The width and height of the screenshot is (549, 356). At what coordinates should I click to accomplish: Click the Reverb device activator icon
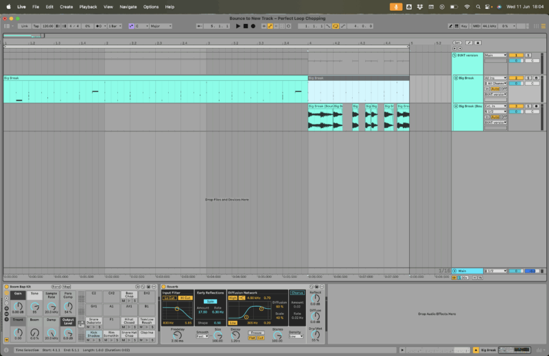pyautogui.click(x=162, y=286)
